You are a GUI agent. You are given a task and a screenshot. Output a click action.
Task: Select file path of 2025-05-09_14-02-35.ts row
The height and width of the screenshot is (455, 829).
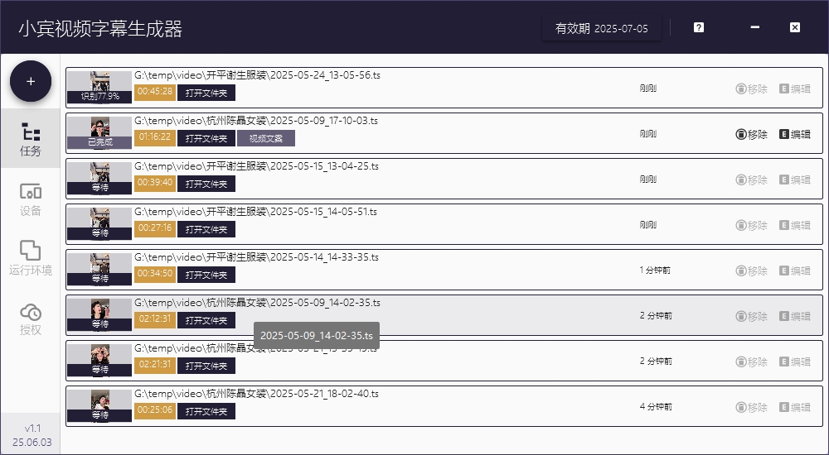pos(257,303)
